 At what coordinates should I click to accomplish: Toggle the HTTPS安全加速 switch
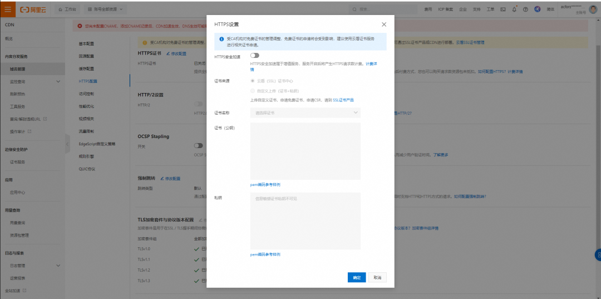pyautogui.click(x=254, y=56)
